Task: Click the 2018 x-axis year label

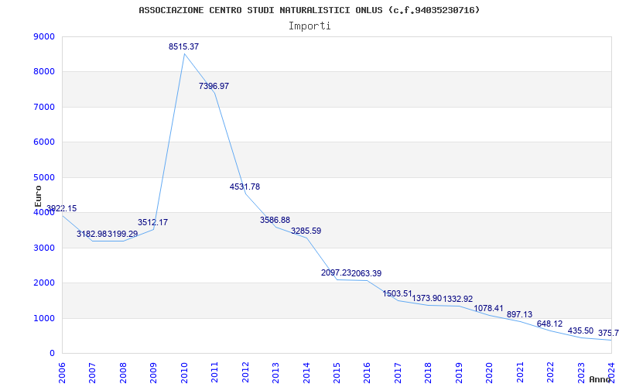Action: point(428,372)
